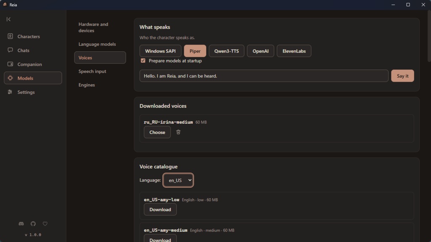Open the Language models section
431x242 pixels.
point(100,44)
